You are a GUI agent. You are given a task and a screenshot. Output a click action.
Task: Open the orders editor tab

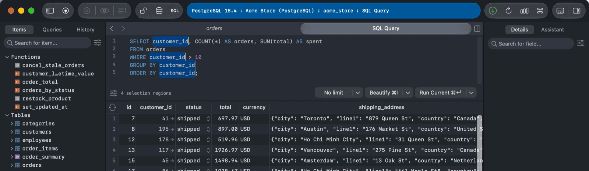(x=214, y=28)
